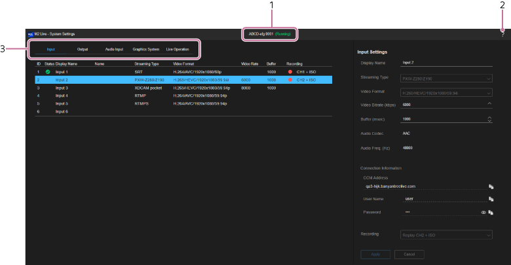The height and width of the screenshot is (265, 511).
Task: Click the Video Rate column header
Action: point(250,64)
